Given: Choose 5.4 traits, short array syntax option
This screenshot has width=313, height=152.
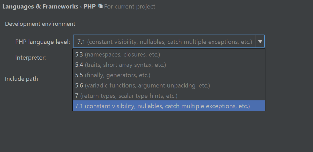Looking at the screenshot, I should coord(169,65).
